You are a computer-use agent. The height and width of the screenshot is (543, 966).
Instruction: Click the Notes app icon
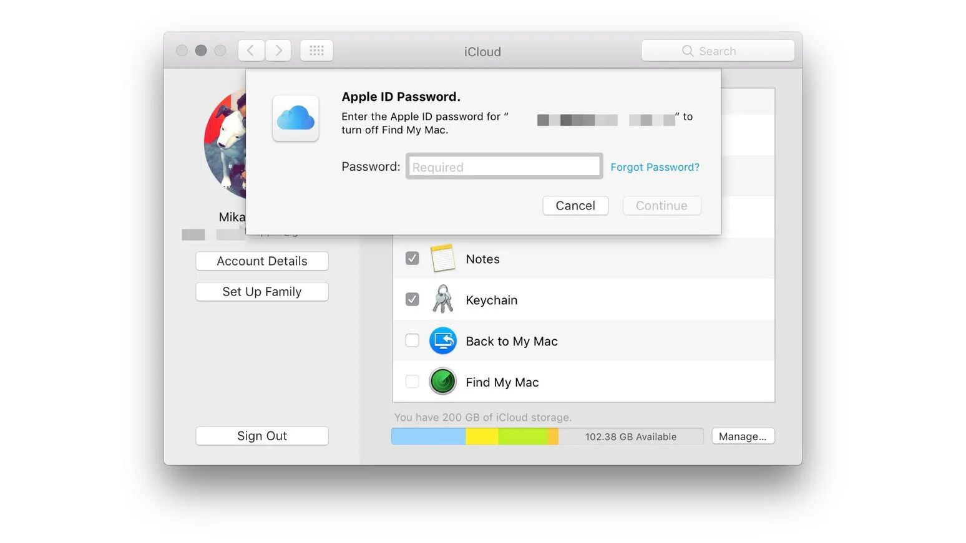coord(442,258)
